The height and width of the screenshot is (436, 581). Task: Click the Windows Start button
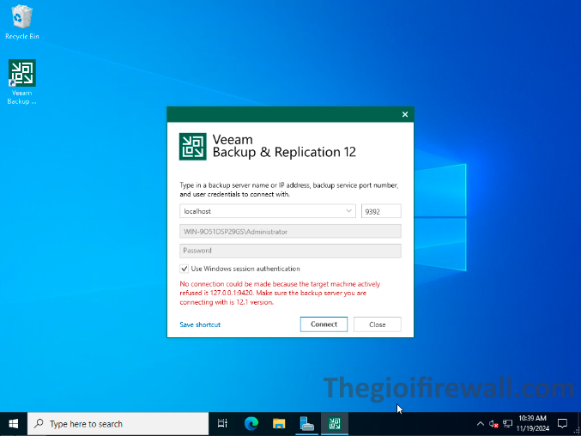click(x=14, y=423)
